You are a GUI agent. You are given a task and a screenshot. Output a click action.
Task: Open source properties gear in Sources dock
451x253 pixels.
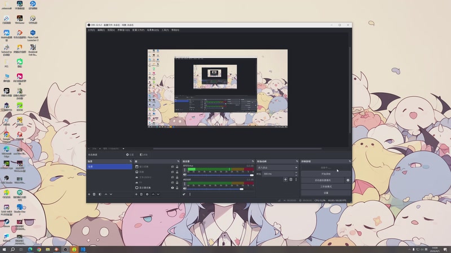click(x=147, y=194)
